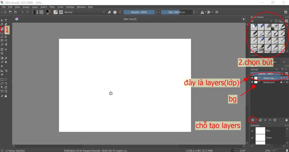Expand add-layer type arrow menu
This screenshot has width=289, height=152.
pyautogui.click(x=256, y=120)
